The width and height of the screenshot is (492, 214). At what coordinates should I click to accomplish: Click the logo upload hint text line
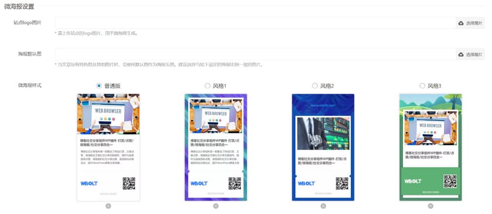[x=97, y=33]
